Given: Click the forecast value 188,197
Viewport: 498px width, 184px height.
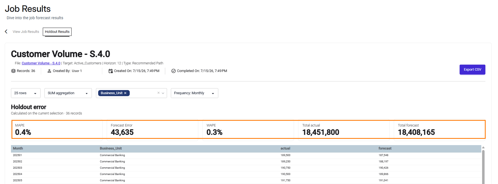Looking at the screenshot, I should 383,162.
